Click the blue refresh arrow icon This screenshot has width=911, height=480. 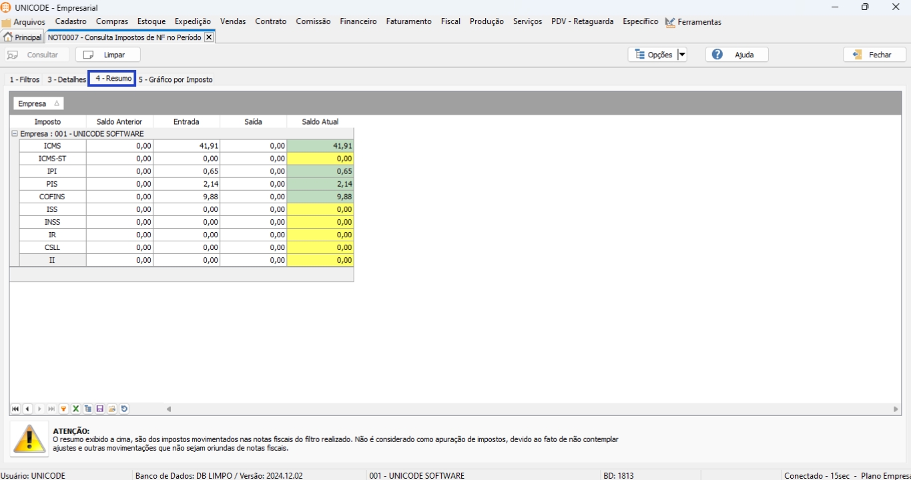tap(124, 409)
